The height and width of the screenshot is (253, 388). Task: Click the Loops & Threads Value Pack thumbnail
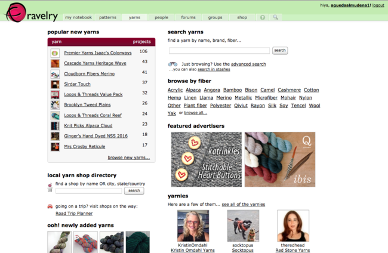55,95
